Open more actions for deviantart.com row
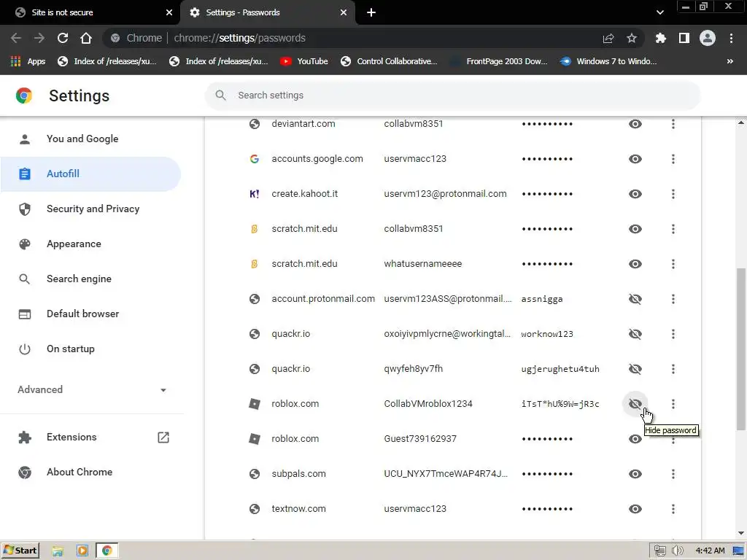Image resolution: width=747 pixels, height=560 pixels. (x=673, y=124)
